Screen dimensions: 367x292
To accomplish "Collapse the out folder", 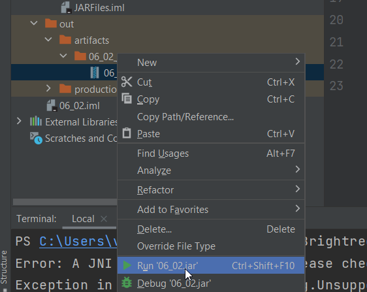I will pyautogui.click(x=34, y=23).
